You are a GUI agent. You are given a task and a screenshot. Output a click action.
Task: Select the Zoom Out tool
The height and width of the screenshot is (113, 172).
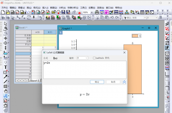coord(6,33)
